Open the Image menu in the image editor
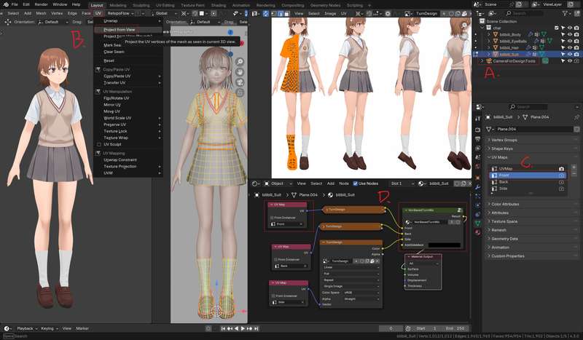 [330, 13]
